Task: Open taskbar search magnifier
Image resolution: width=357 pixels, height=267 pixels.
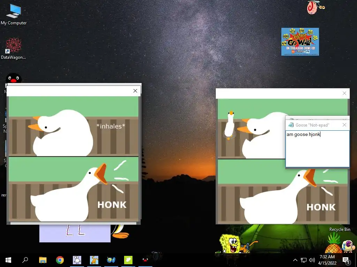Action: pos(25,260)
